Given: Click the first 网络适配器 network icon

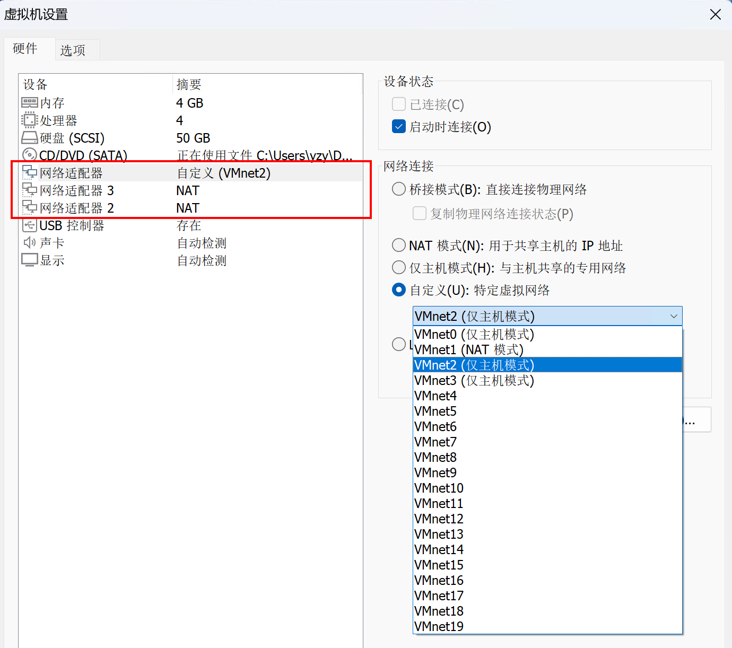Looking at the screenshot, I should click(29, 172).
